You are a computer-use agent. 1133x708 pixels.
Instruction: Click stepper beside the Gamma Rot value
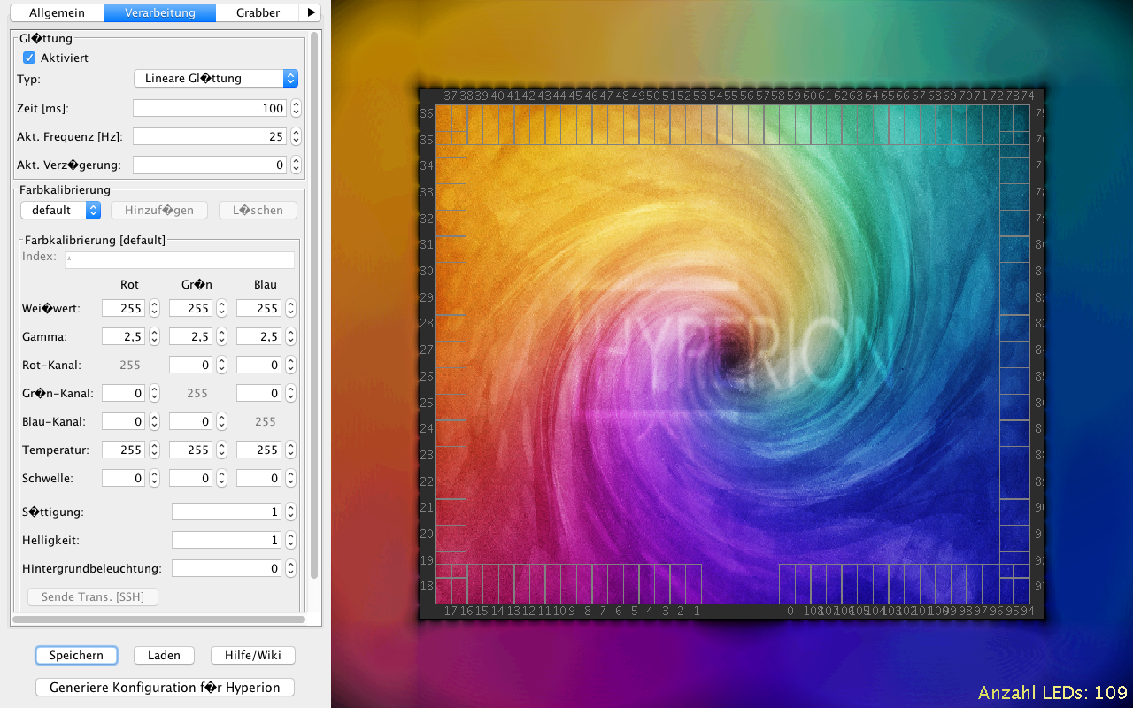[154, 336]
